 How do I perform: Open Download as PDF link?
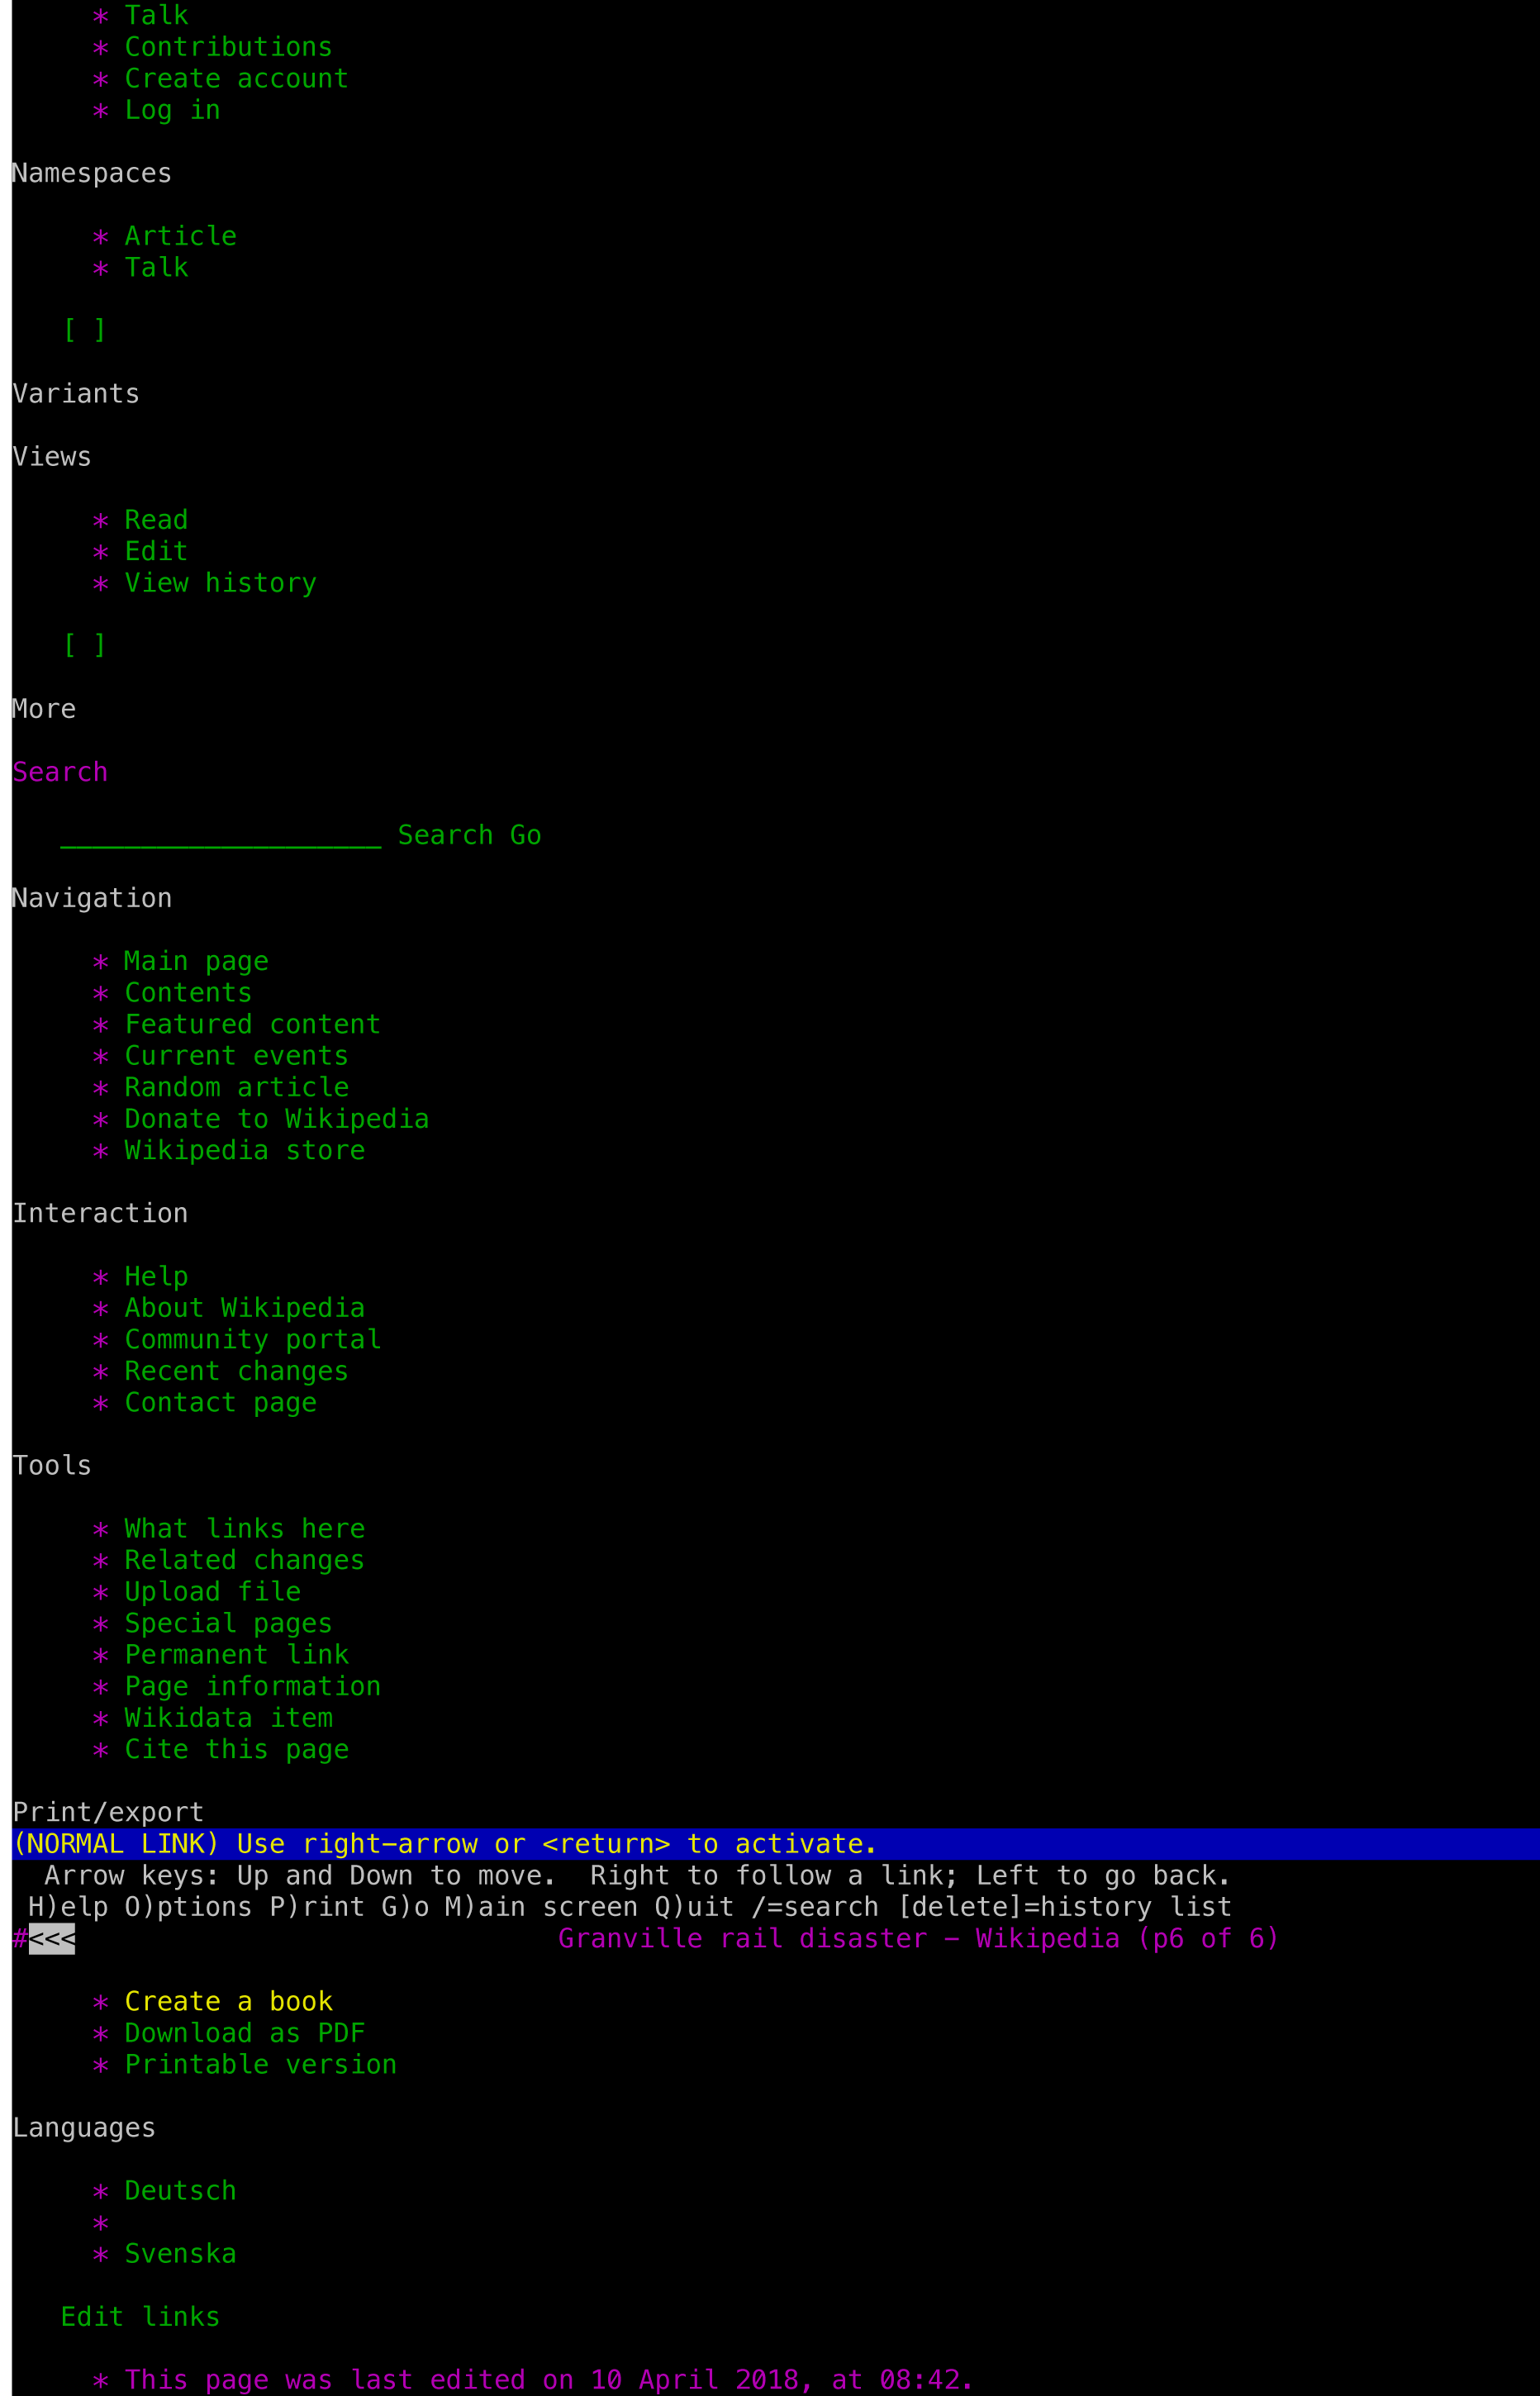(244, 2033)
